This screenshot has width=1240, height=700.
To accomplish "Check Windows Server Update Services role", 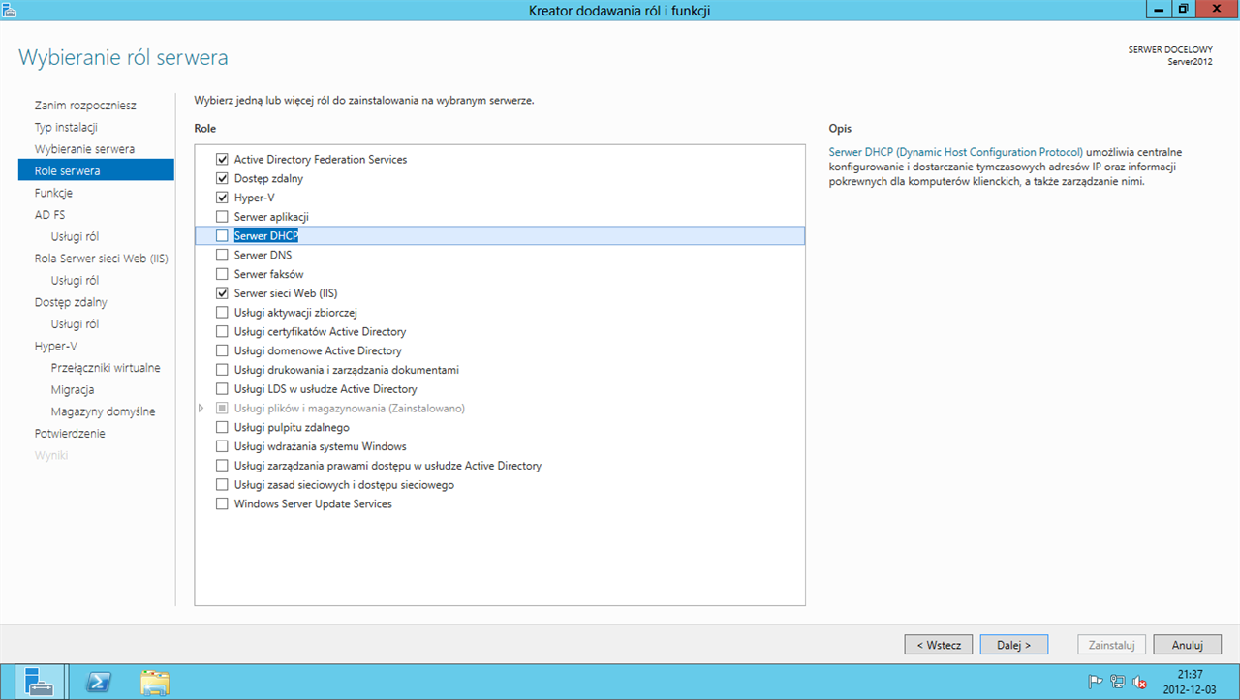I will pos(222,504).
